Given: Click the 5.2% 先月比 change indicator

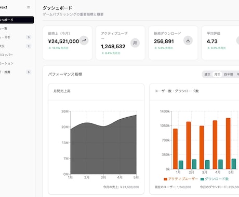Looking at the screenshot, I should click(164, 48).
